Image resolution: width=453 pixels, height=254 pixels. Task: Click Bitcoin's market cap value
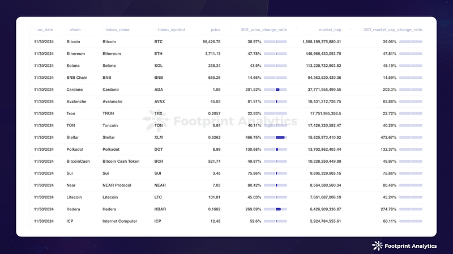[x=322, y=41]
